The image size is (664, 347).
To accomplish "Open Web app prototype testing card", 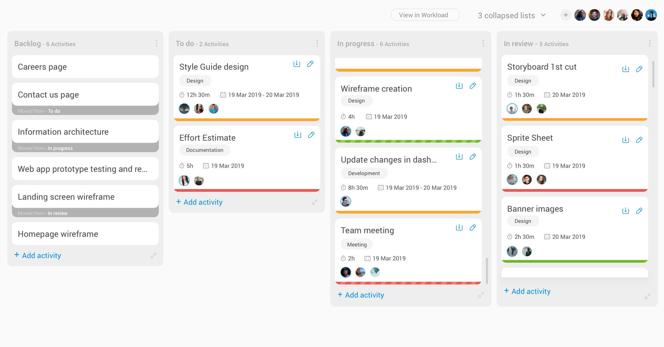I will 85,169.
